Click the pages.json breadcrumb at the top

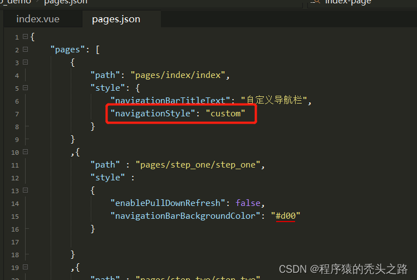(66, 2)
